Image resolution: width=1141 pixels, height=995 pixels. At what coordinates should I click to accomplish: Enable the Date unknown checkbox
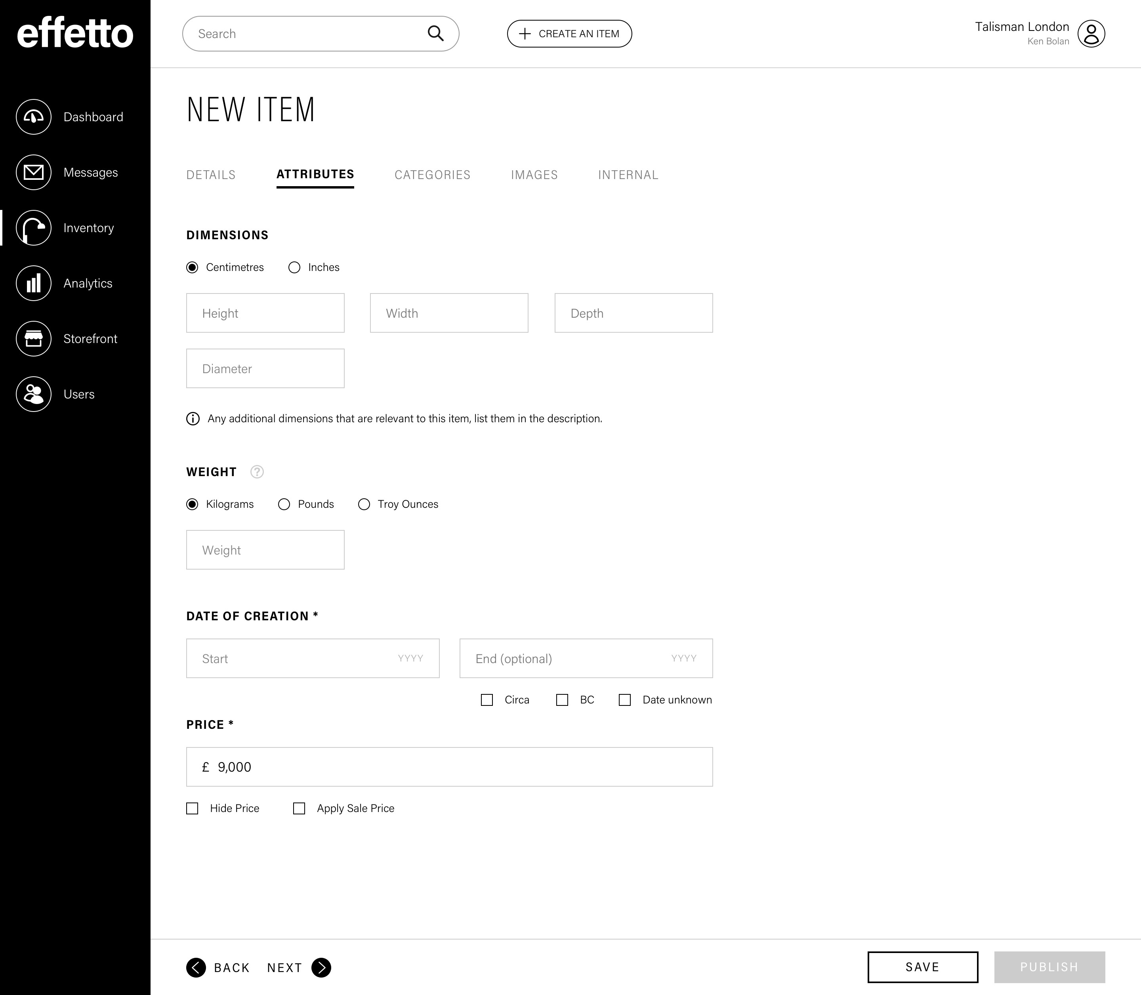(x=625, y=700)
